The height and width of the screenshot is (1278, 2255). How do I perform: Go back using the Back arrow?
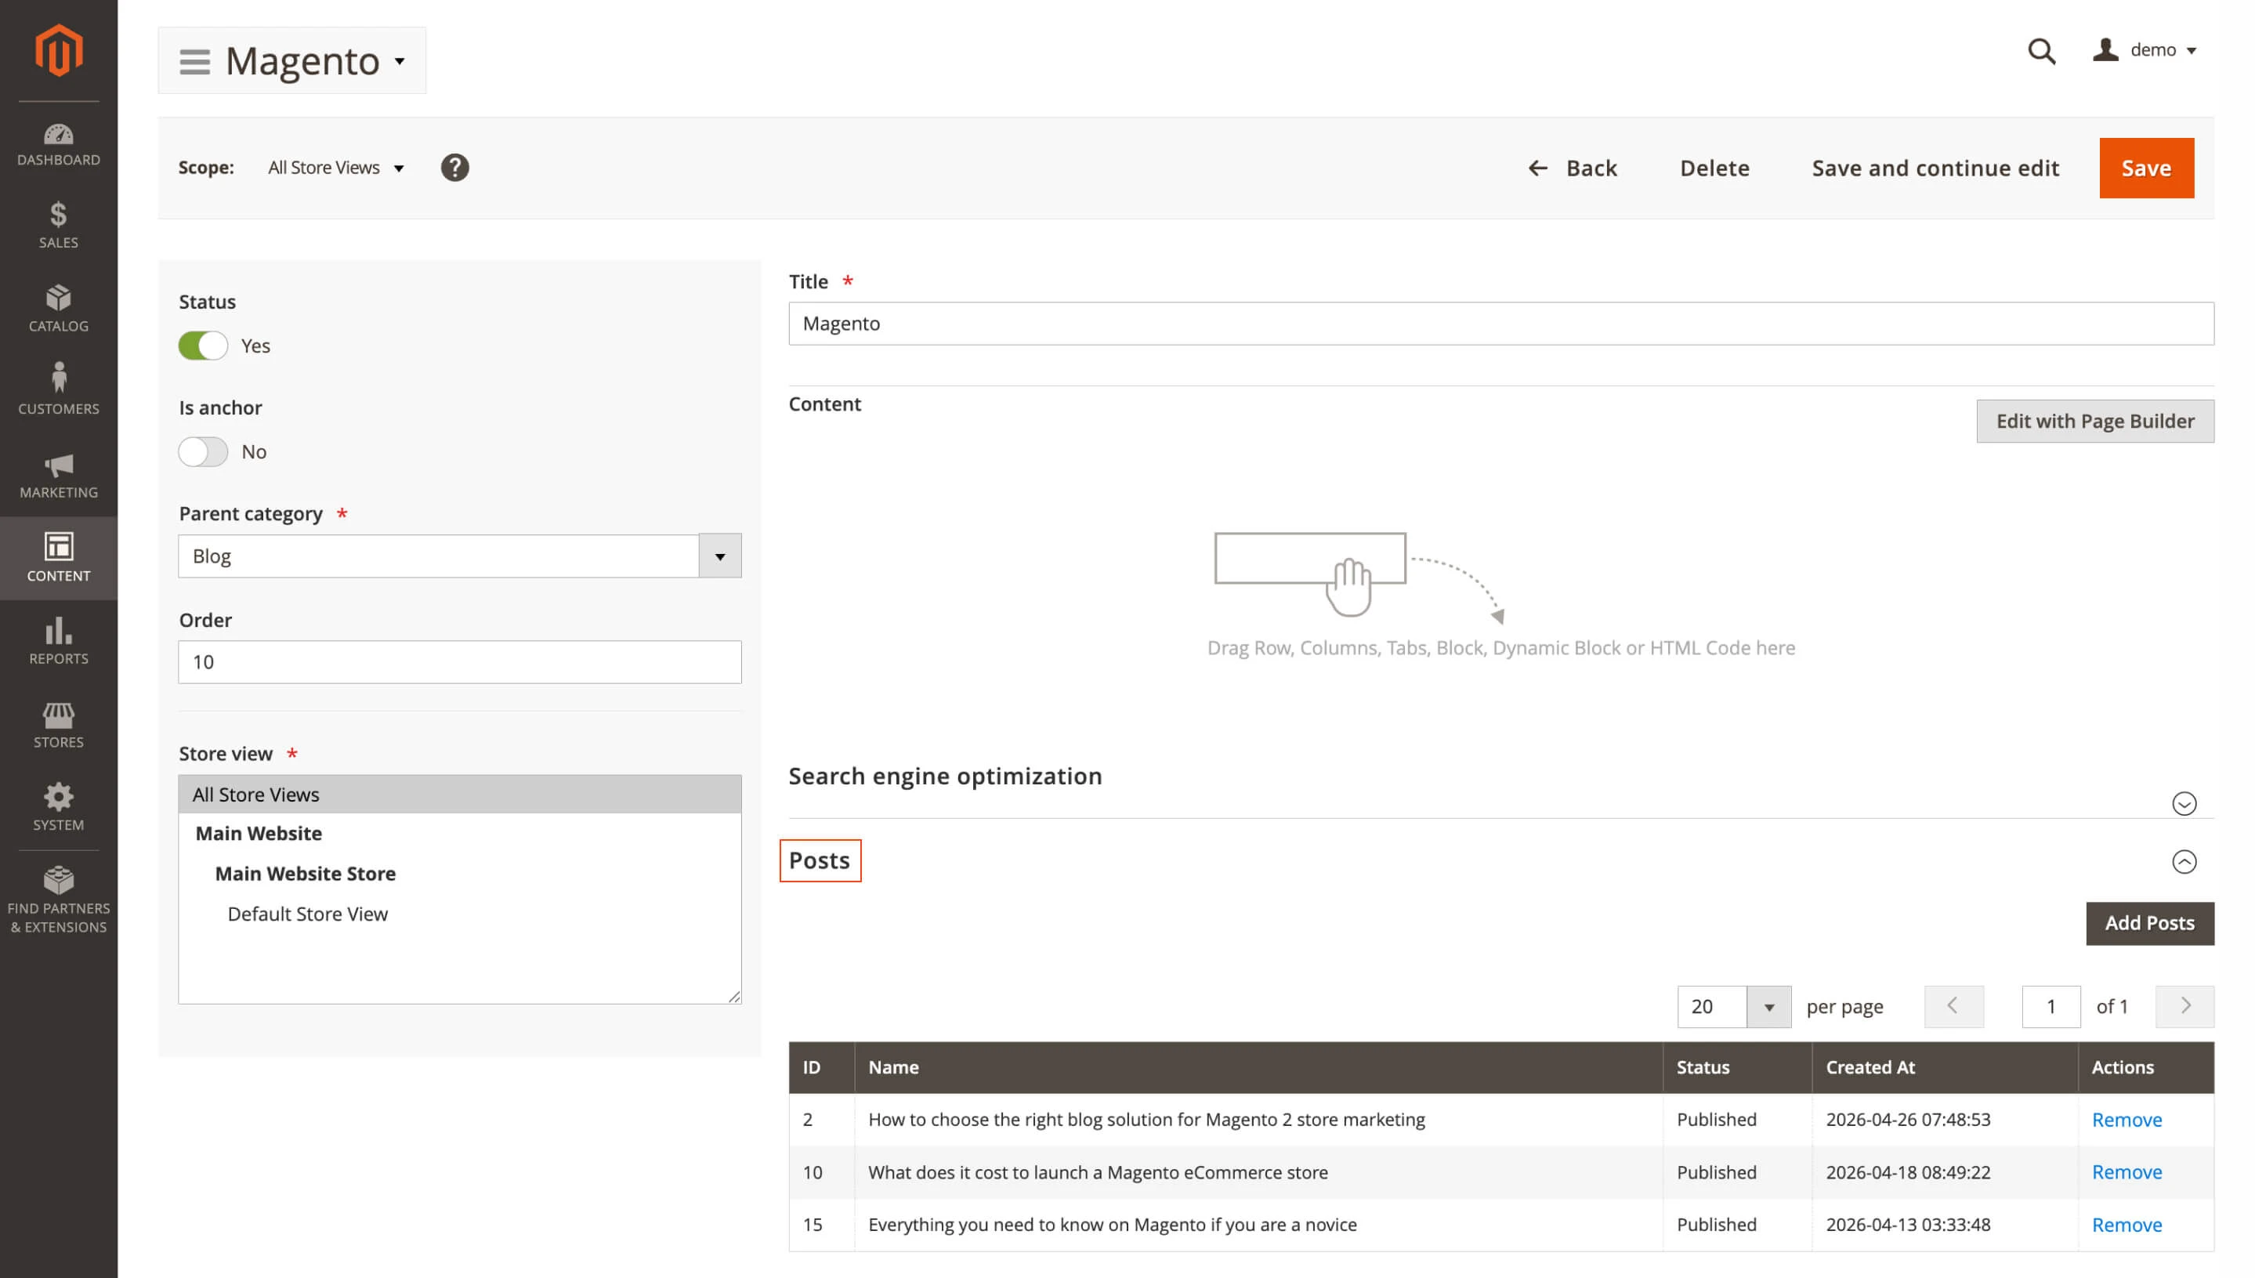tap(1573, 168)
